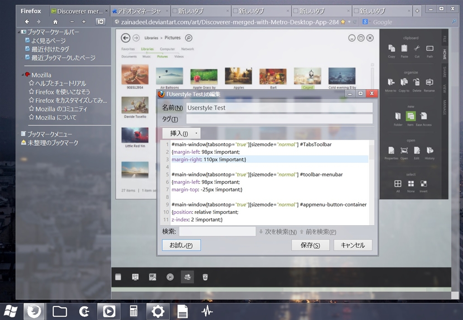Click the 検索 search input field

click(x=217, y=232)
